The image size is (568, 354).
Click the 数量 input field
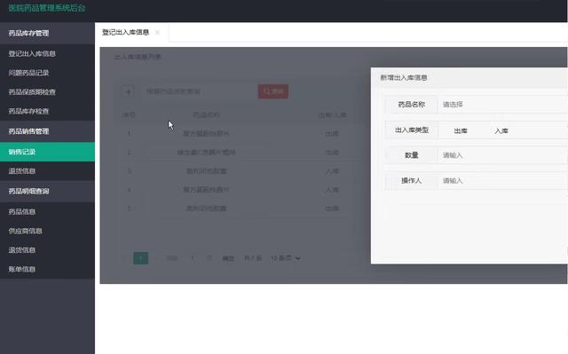tap(503, 155)
